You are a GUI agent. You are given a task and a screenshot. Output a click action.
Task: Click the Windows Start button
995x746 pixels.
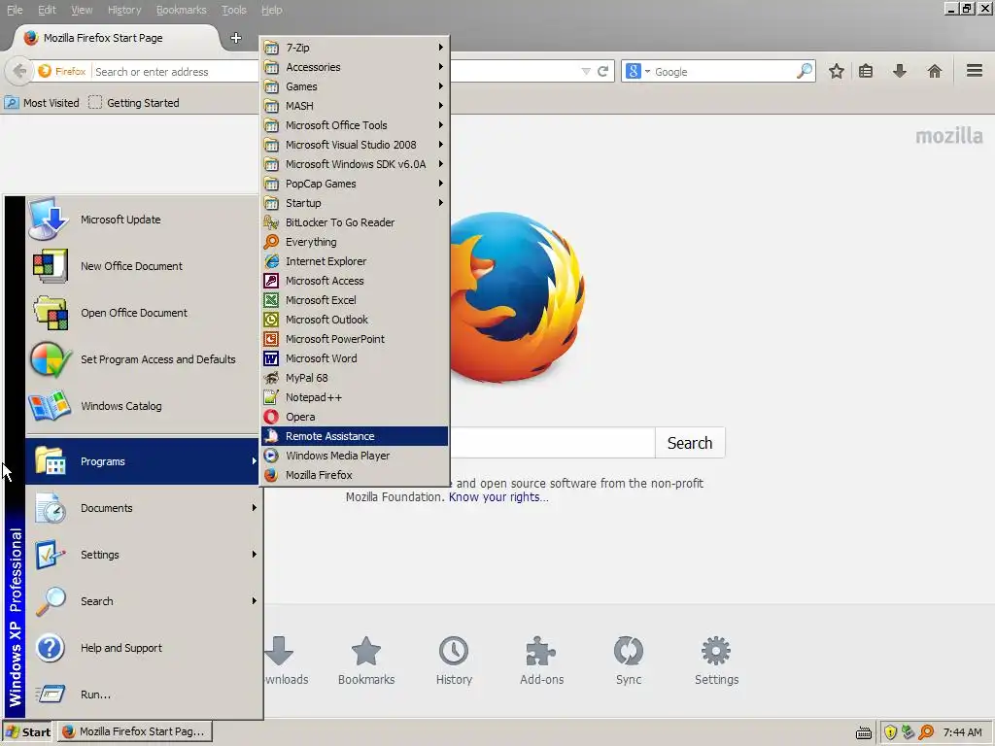(x=28, y=732)
